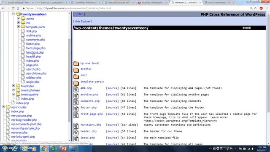
Task: Click the file icon beside functions.php in list
Action: pos(76,126)
